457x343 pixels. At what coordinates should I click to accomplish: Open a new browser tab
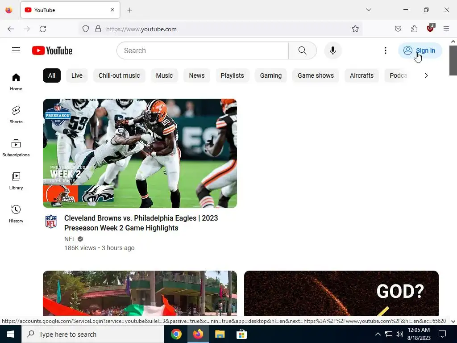click(129, 10)
